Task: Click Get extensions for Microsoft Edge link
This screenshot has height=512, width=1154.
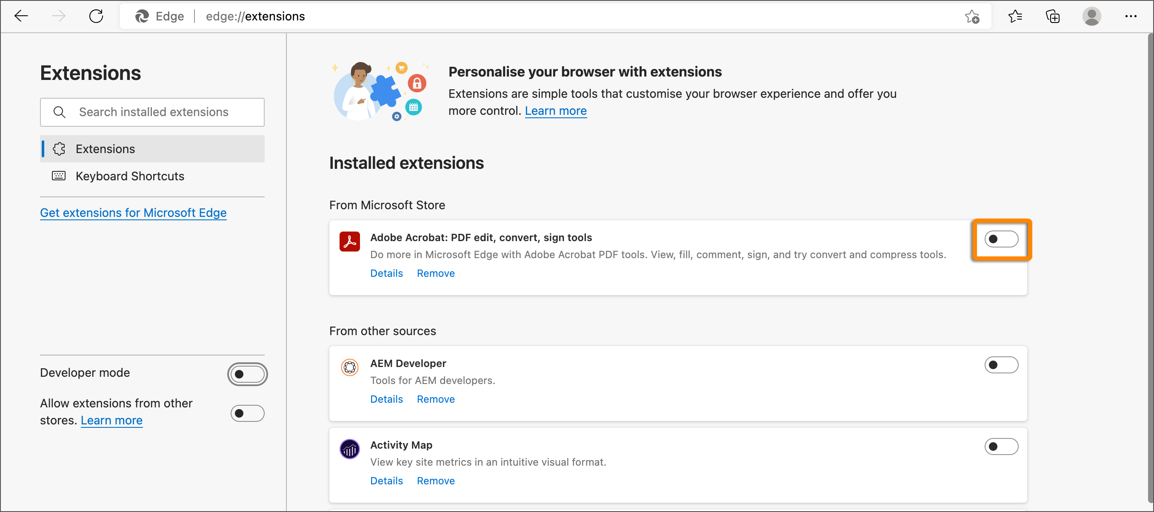Action: [133, 213]
